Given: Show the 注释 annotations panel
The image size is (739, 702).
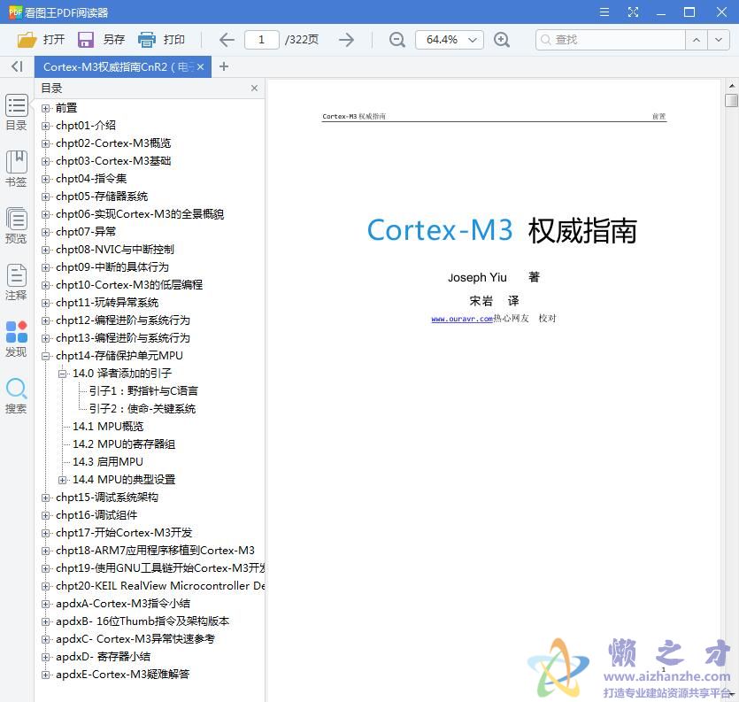Looking at the screenshot, I should [x=16, y=282].
